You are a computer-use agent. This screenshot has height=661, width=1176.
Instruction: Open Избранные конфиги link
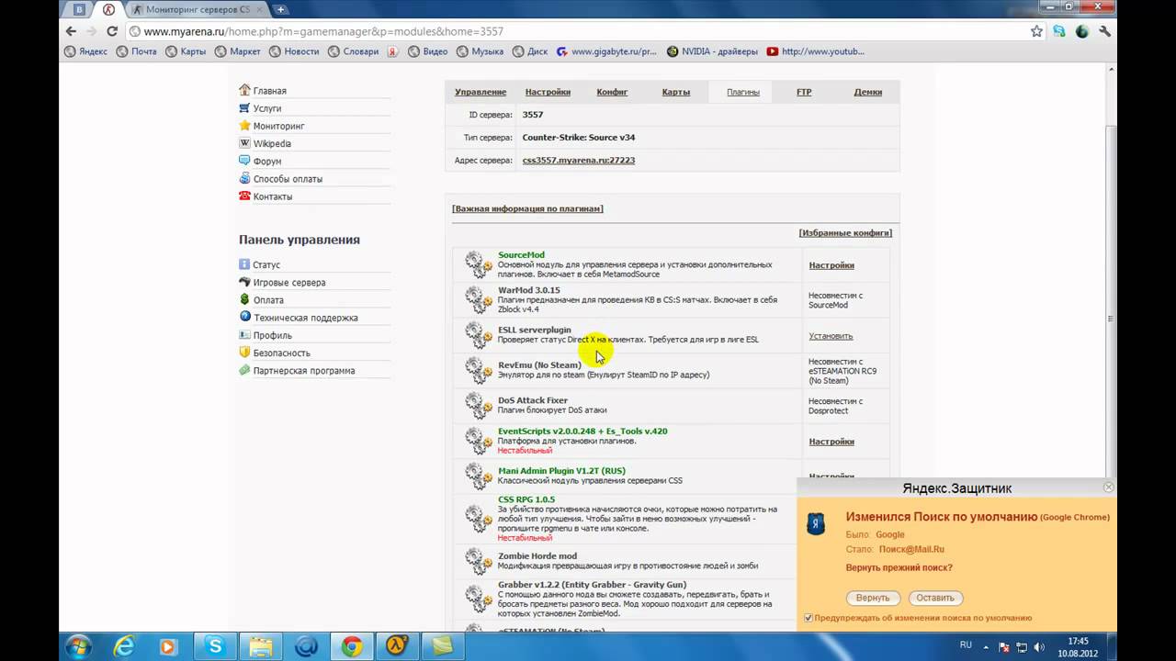click(x=845, y=233)
